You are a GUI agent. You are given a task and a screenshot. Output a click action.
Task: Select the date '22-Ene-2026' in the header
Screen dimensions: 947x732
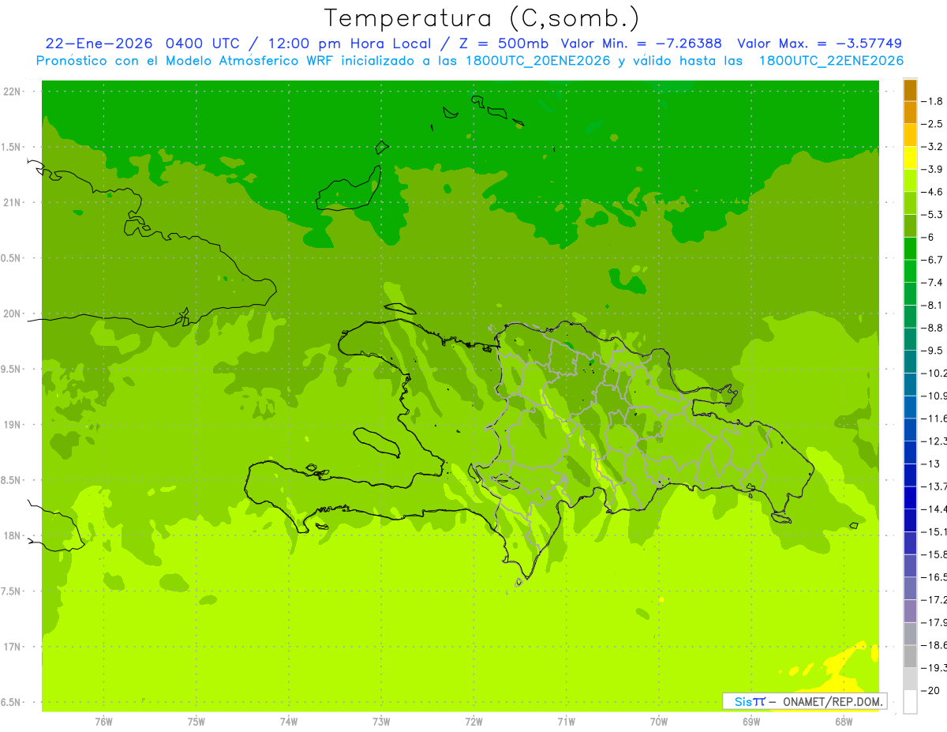point(98,43)
